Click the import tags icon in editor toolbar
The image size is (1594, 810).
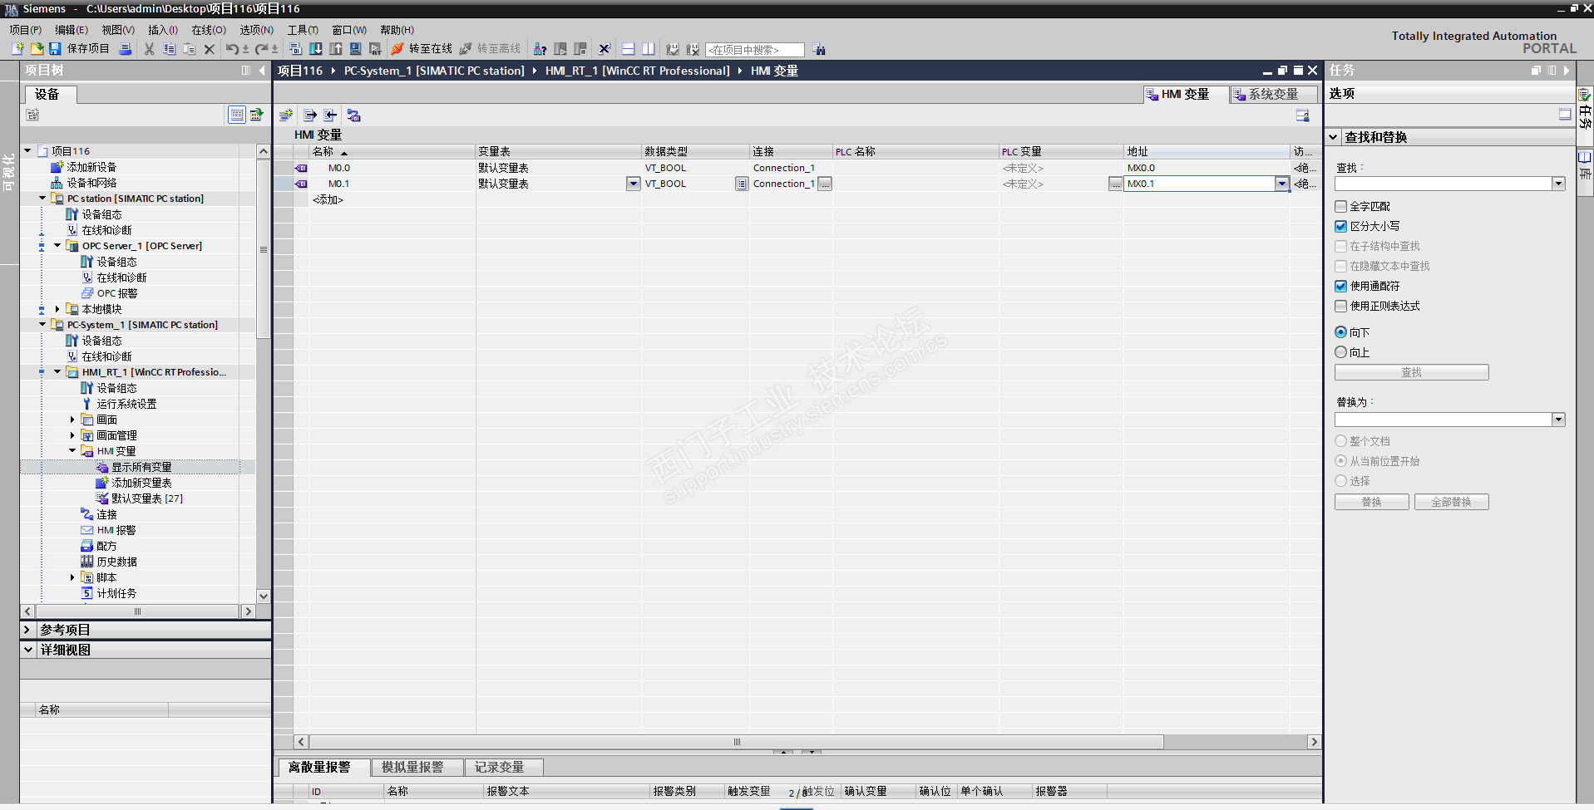coord(330,115)
